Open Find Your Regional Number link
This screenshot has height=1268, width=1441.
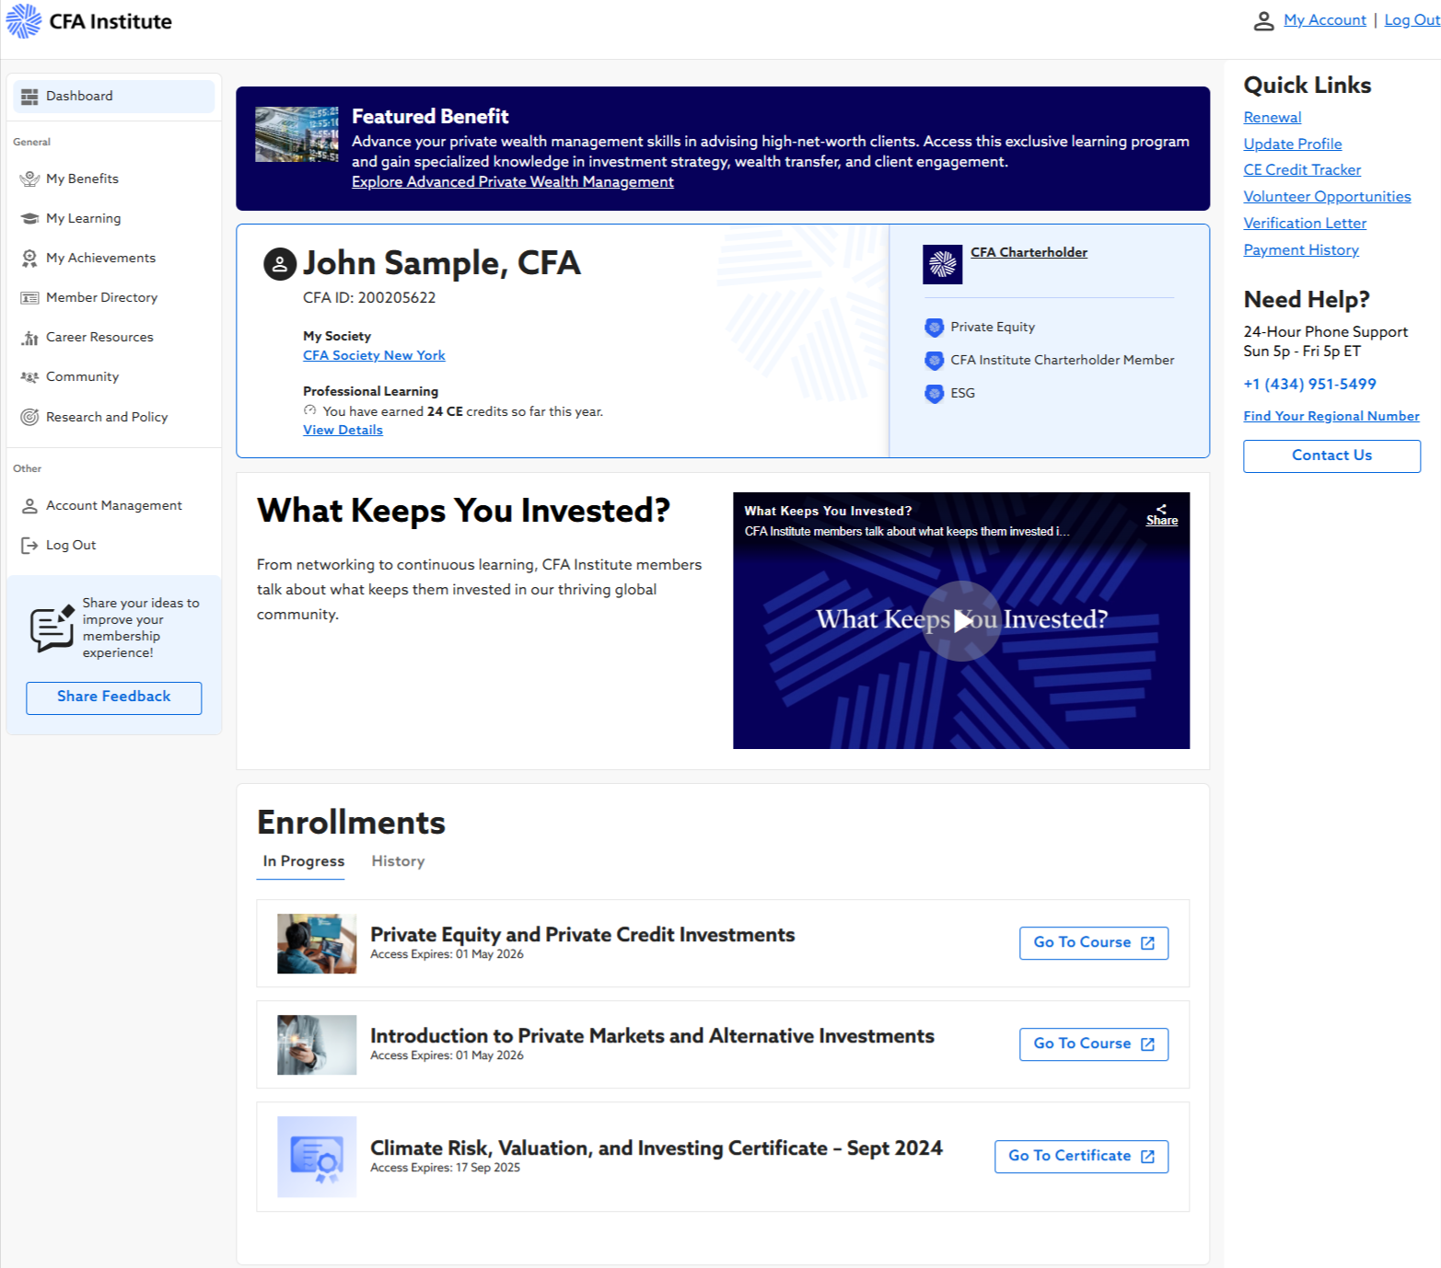pos(1331,416)
